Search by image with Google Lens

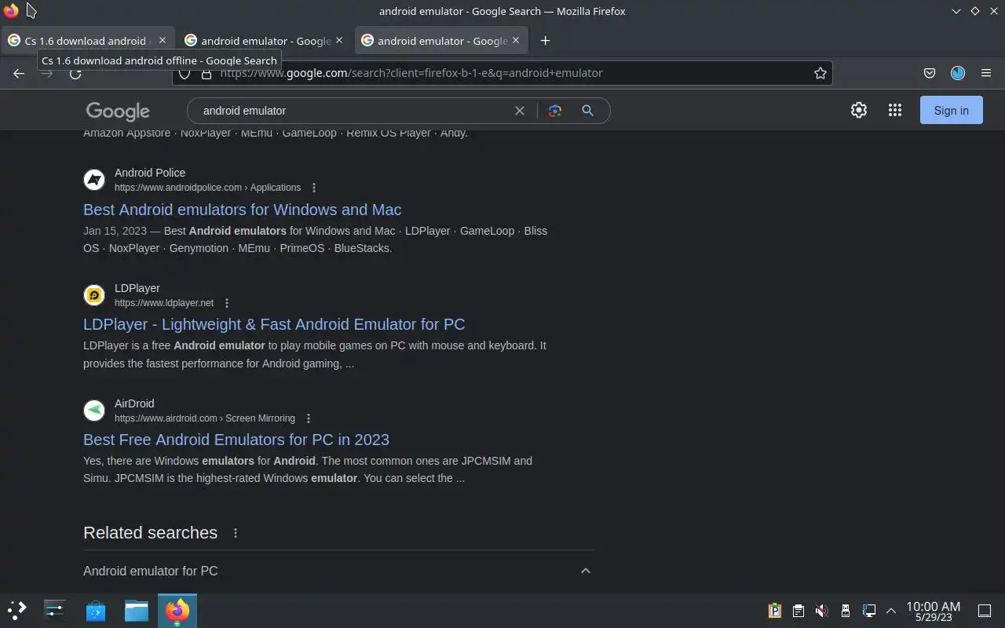click(555, 111)
